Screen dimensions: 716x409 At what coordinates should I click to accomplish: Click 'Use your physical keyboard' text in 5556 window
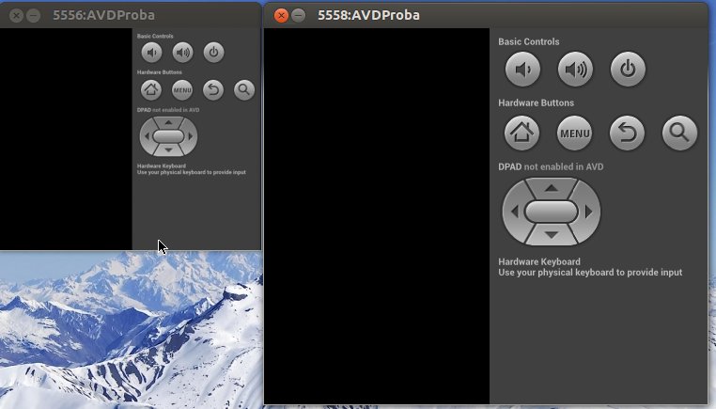(x=192, y=172)
